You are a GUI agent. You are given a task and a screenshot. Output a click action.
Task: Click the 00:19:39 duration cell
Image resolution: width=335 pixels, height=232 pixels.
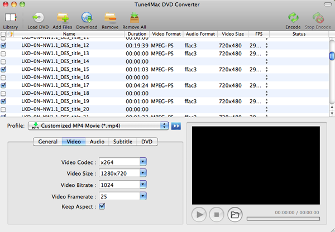tap(137, 46)
